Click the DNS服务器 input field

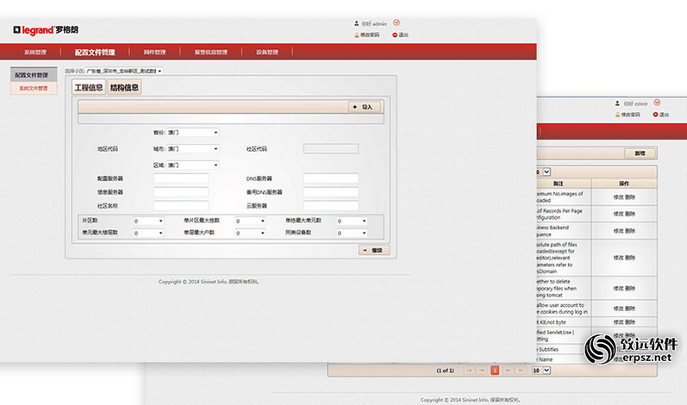pyautogui.click(x=331, y=178)
